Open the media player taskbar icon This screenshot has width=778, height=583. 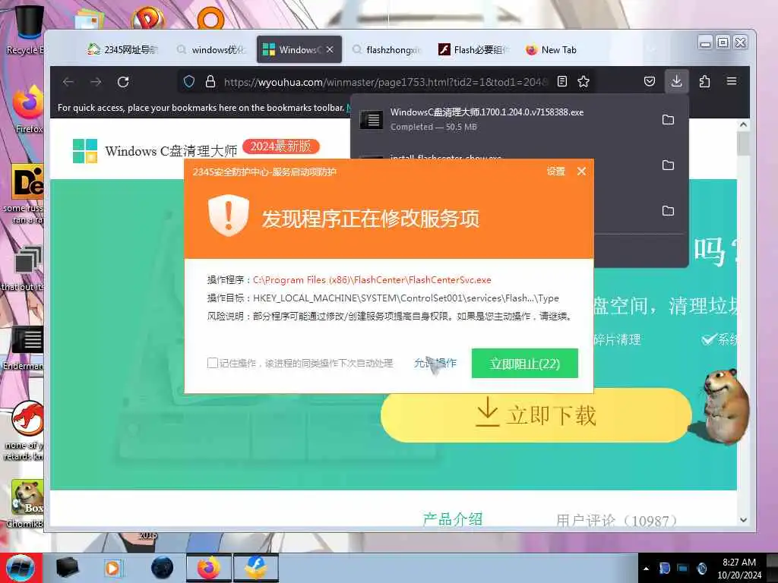pyautogui.click(x=113, y=568)
